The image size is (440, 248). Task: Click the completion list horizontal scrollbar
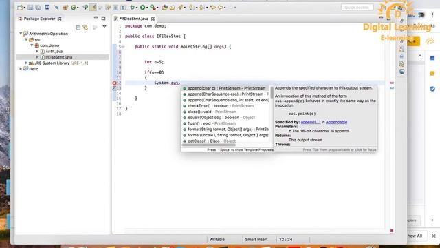point(209,145)
